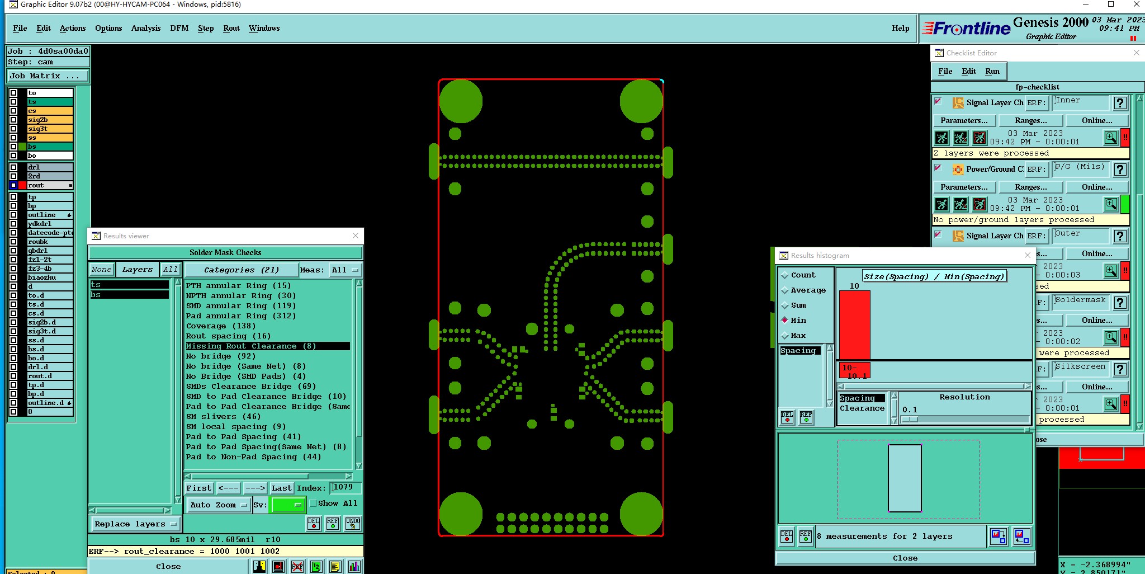Click the third run icon under Signal Layer Inner check

(980, 138)
